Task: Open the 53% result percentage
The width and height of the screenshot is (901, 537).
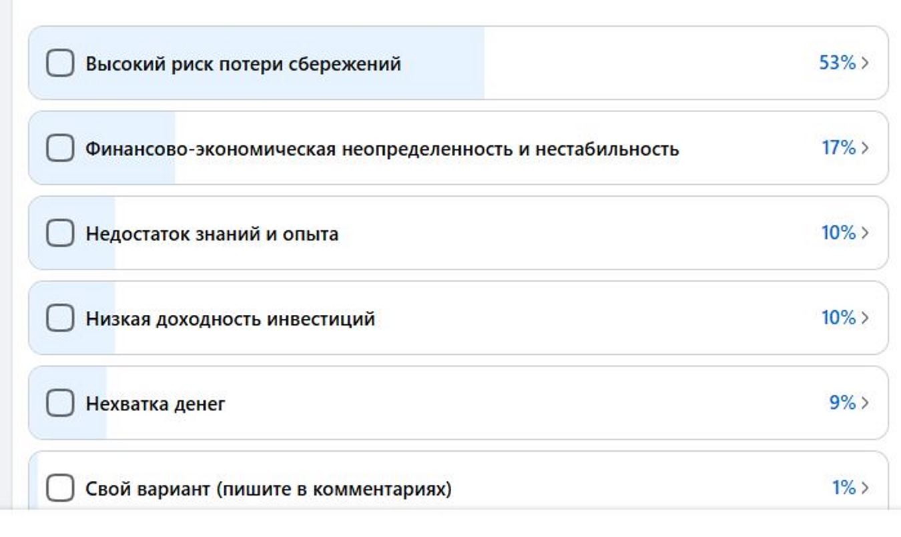Action: 837,63
